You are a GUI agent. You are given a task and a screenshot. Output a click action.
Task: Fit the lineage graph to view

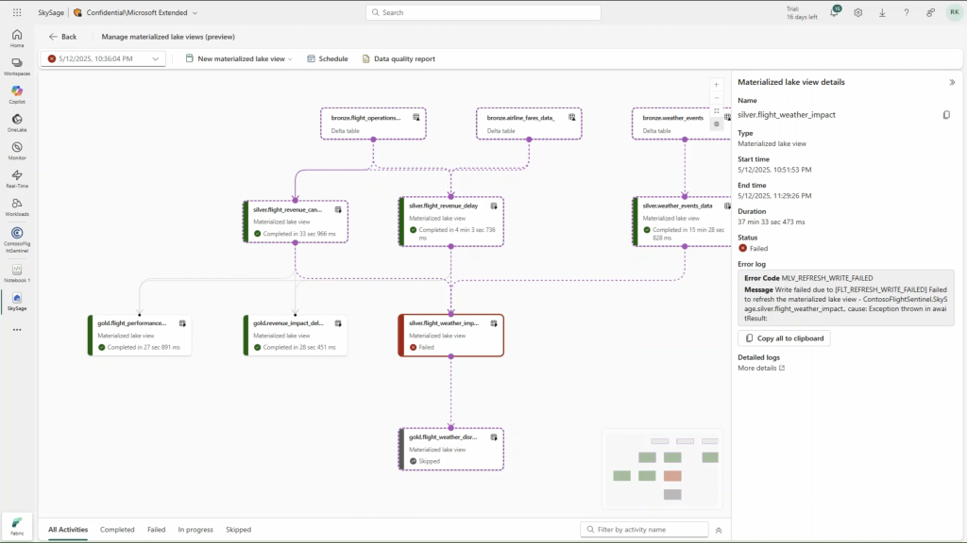pyautogui.click(x=716, y=111)
